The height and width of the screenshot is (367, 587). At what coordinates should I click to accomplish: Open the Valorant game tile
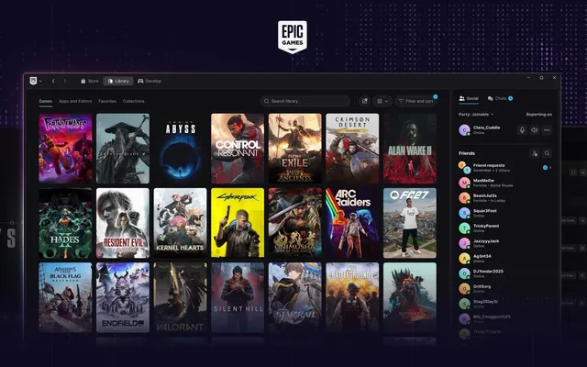click(180, 297)
